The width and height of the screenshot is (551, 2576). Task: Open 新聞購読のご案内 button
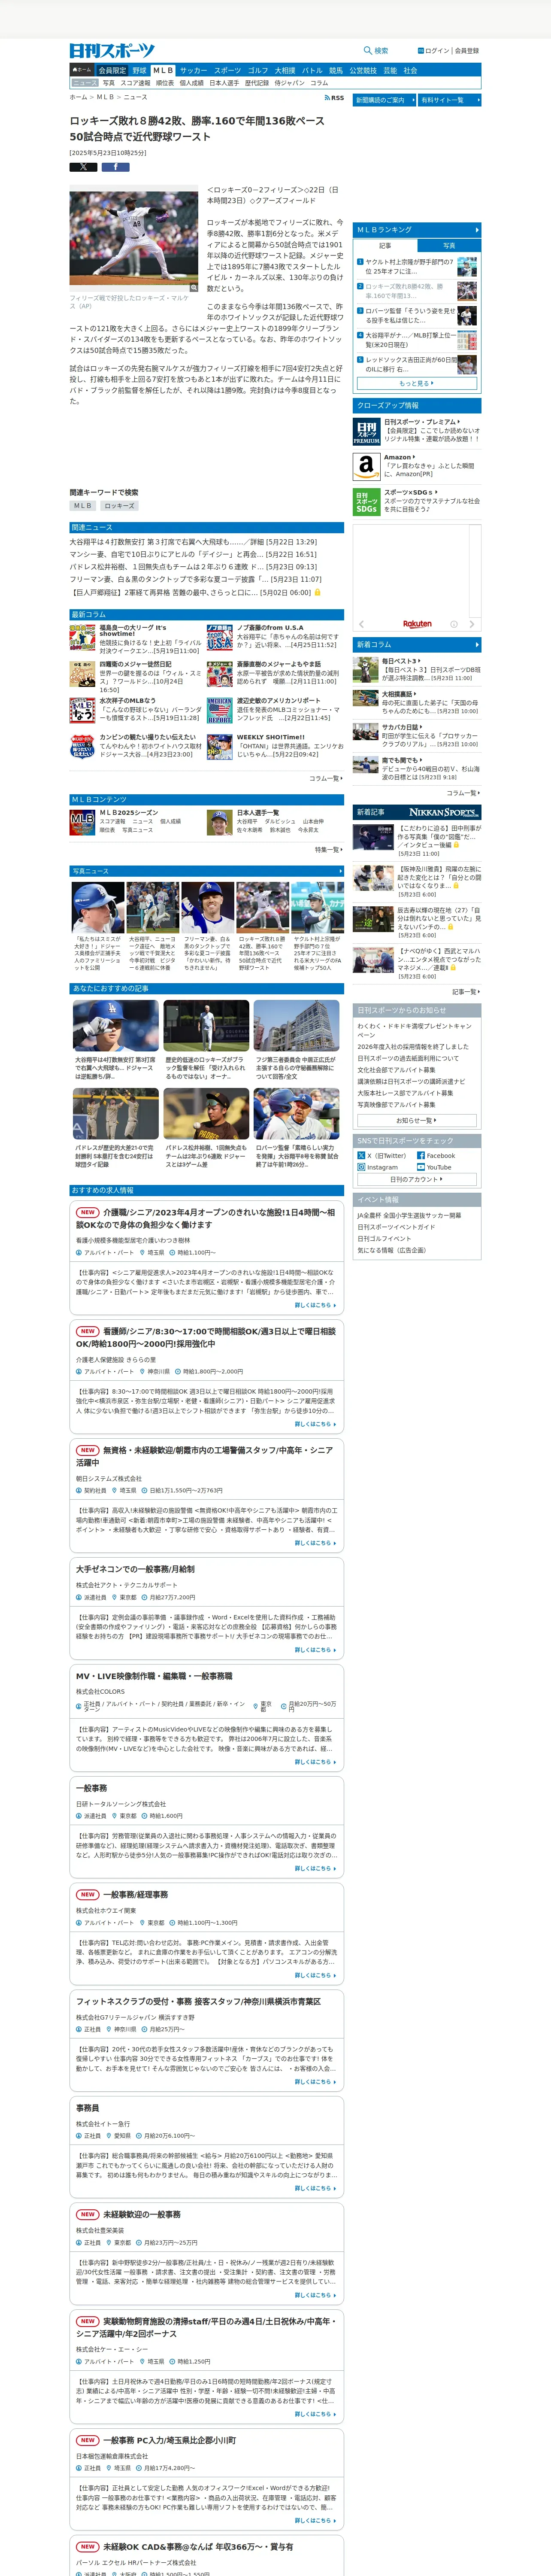(384, 100)
